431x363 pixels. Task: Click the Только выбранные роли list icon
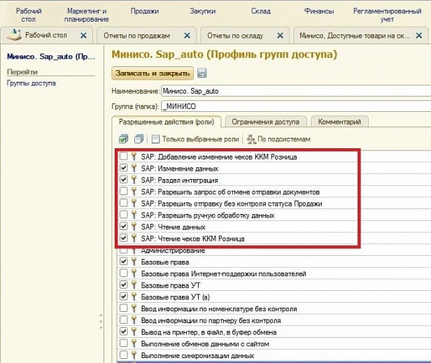point(155,139)
